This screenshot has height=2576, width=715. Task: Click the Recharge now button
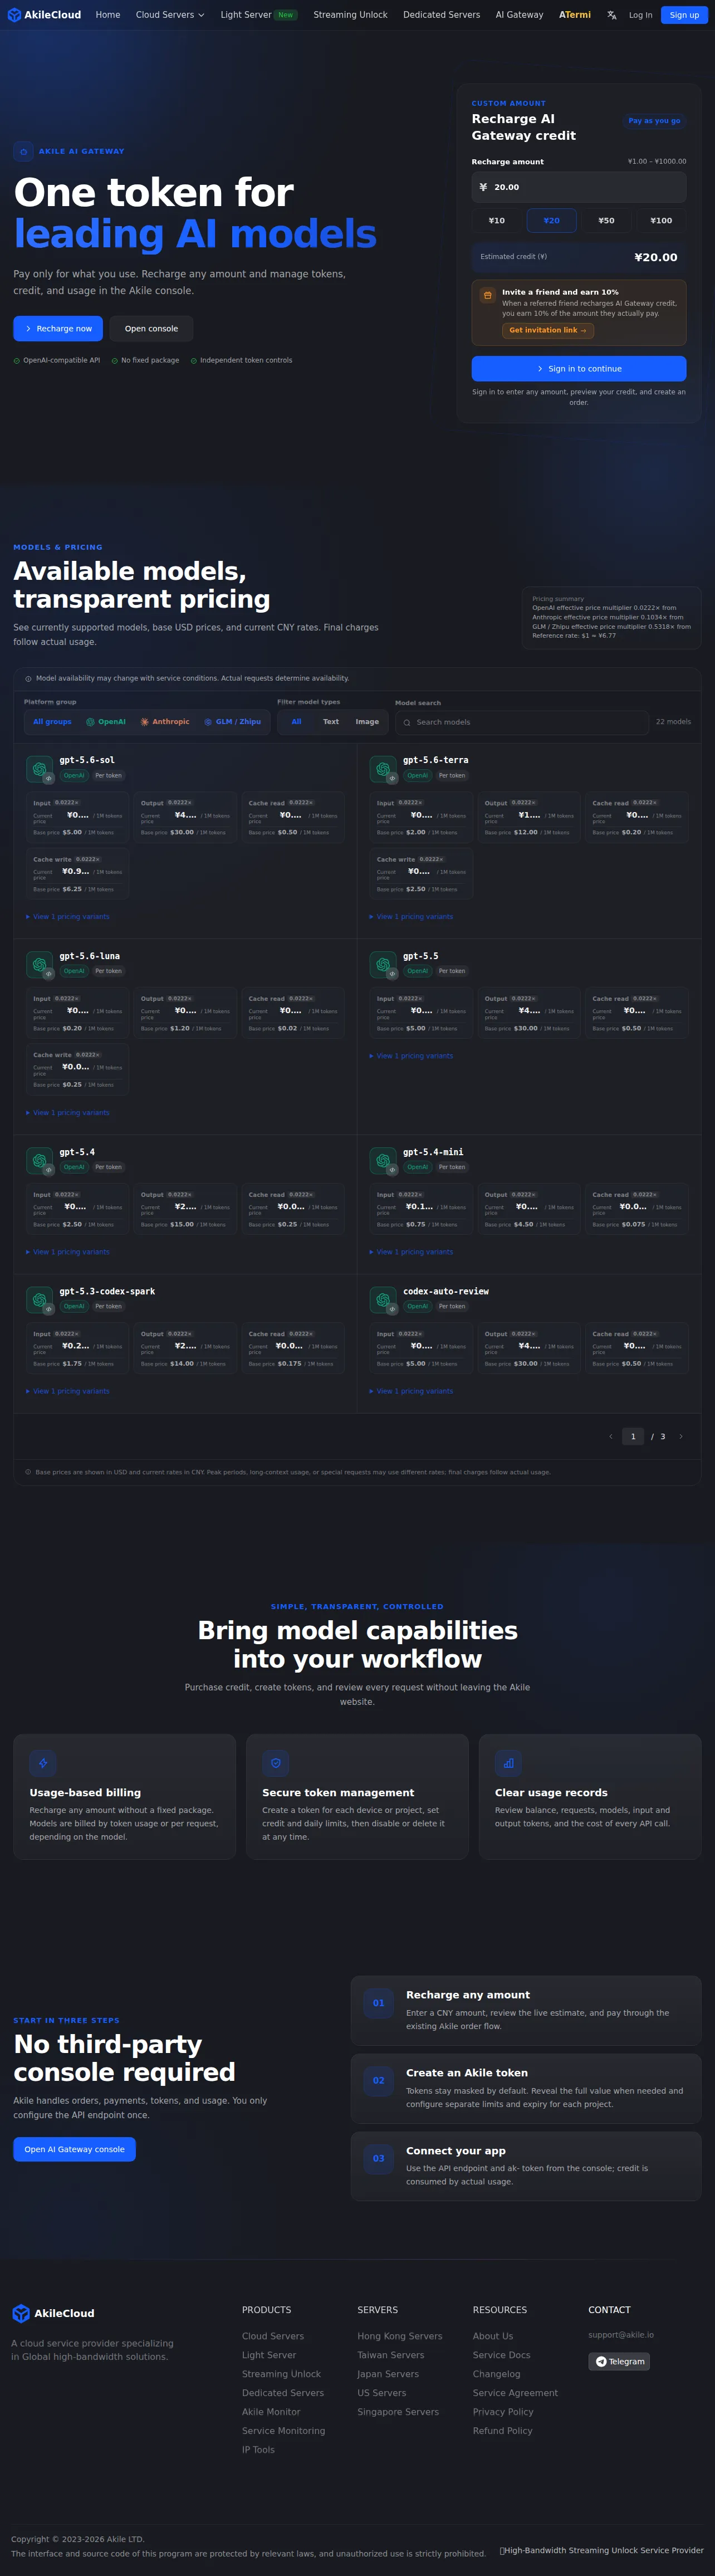tap(59, 328)
